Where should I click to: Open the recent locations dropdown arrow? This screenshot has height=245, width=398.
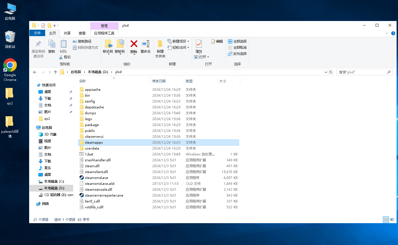coord(50,72)
